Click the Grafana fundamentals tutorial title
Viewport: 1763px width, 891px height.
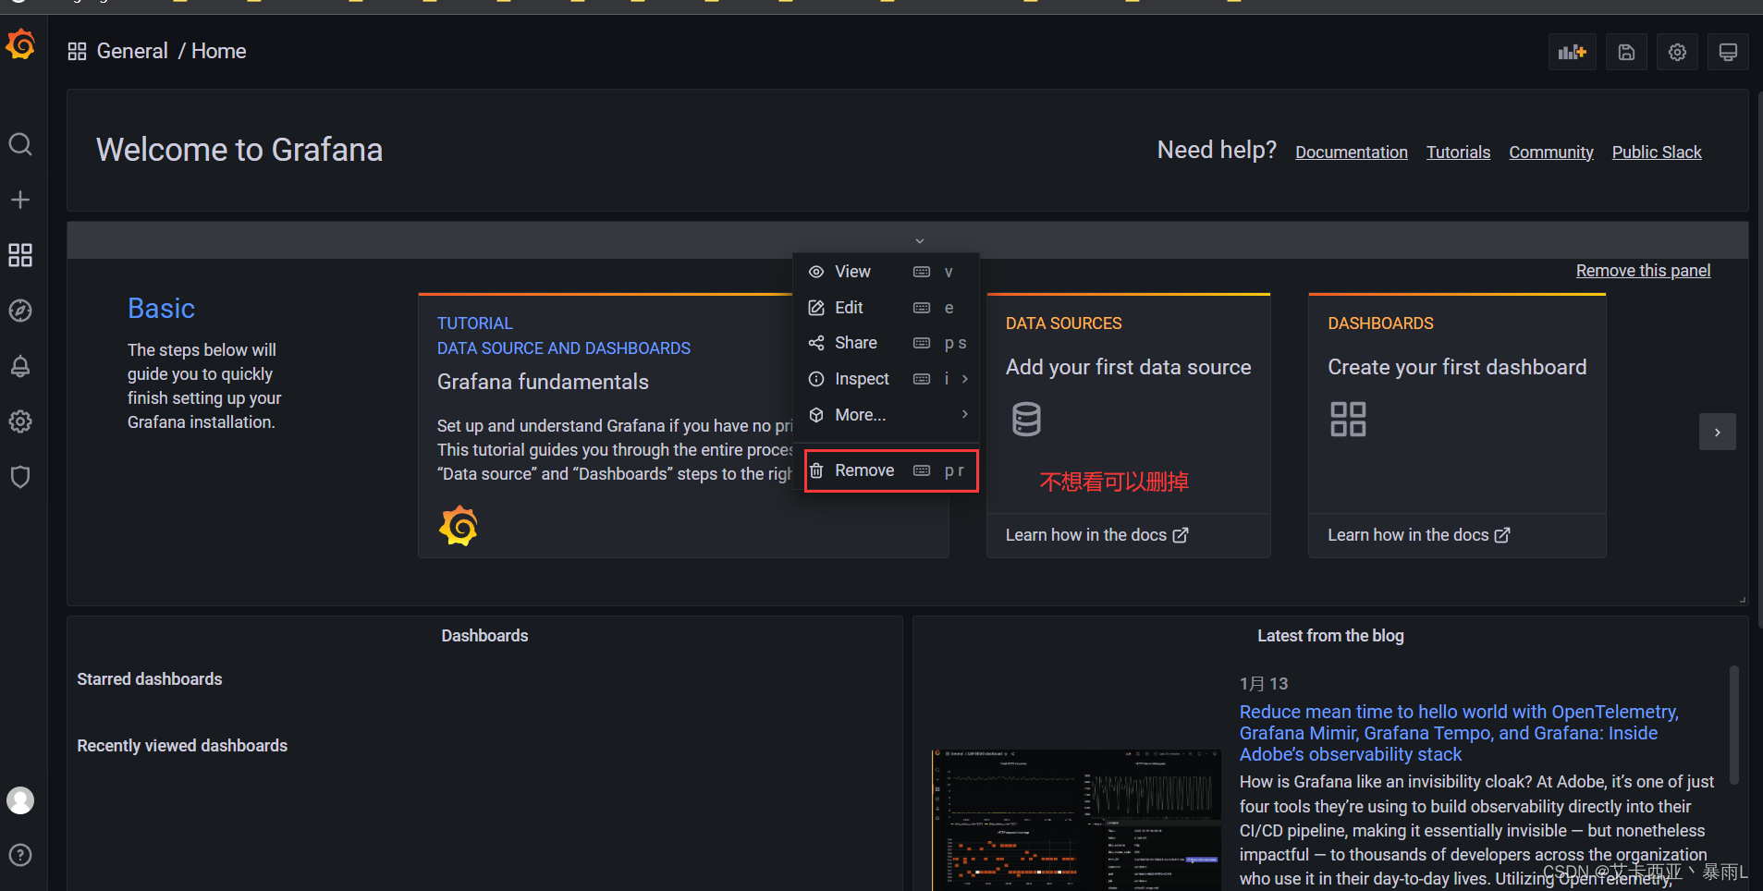[x=543, y=382]
